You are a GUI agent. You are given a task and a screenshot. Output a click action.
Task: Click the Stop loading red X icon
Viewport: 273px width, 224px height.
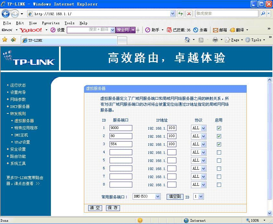click(x=189, y=14)
